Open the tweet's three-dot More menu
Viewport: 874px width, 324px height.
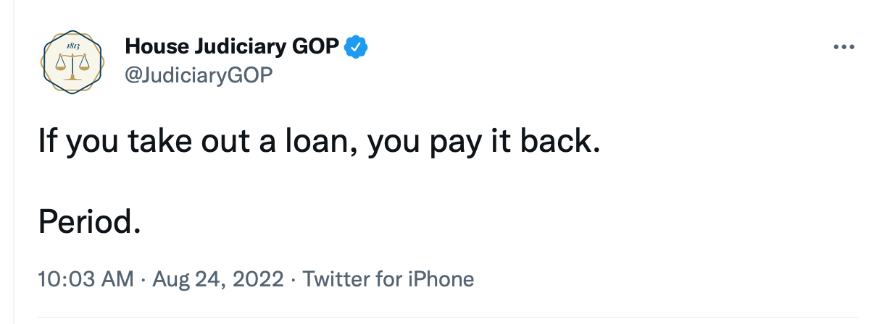[844, 47]
